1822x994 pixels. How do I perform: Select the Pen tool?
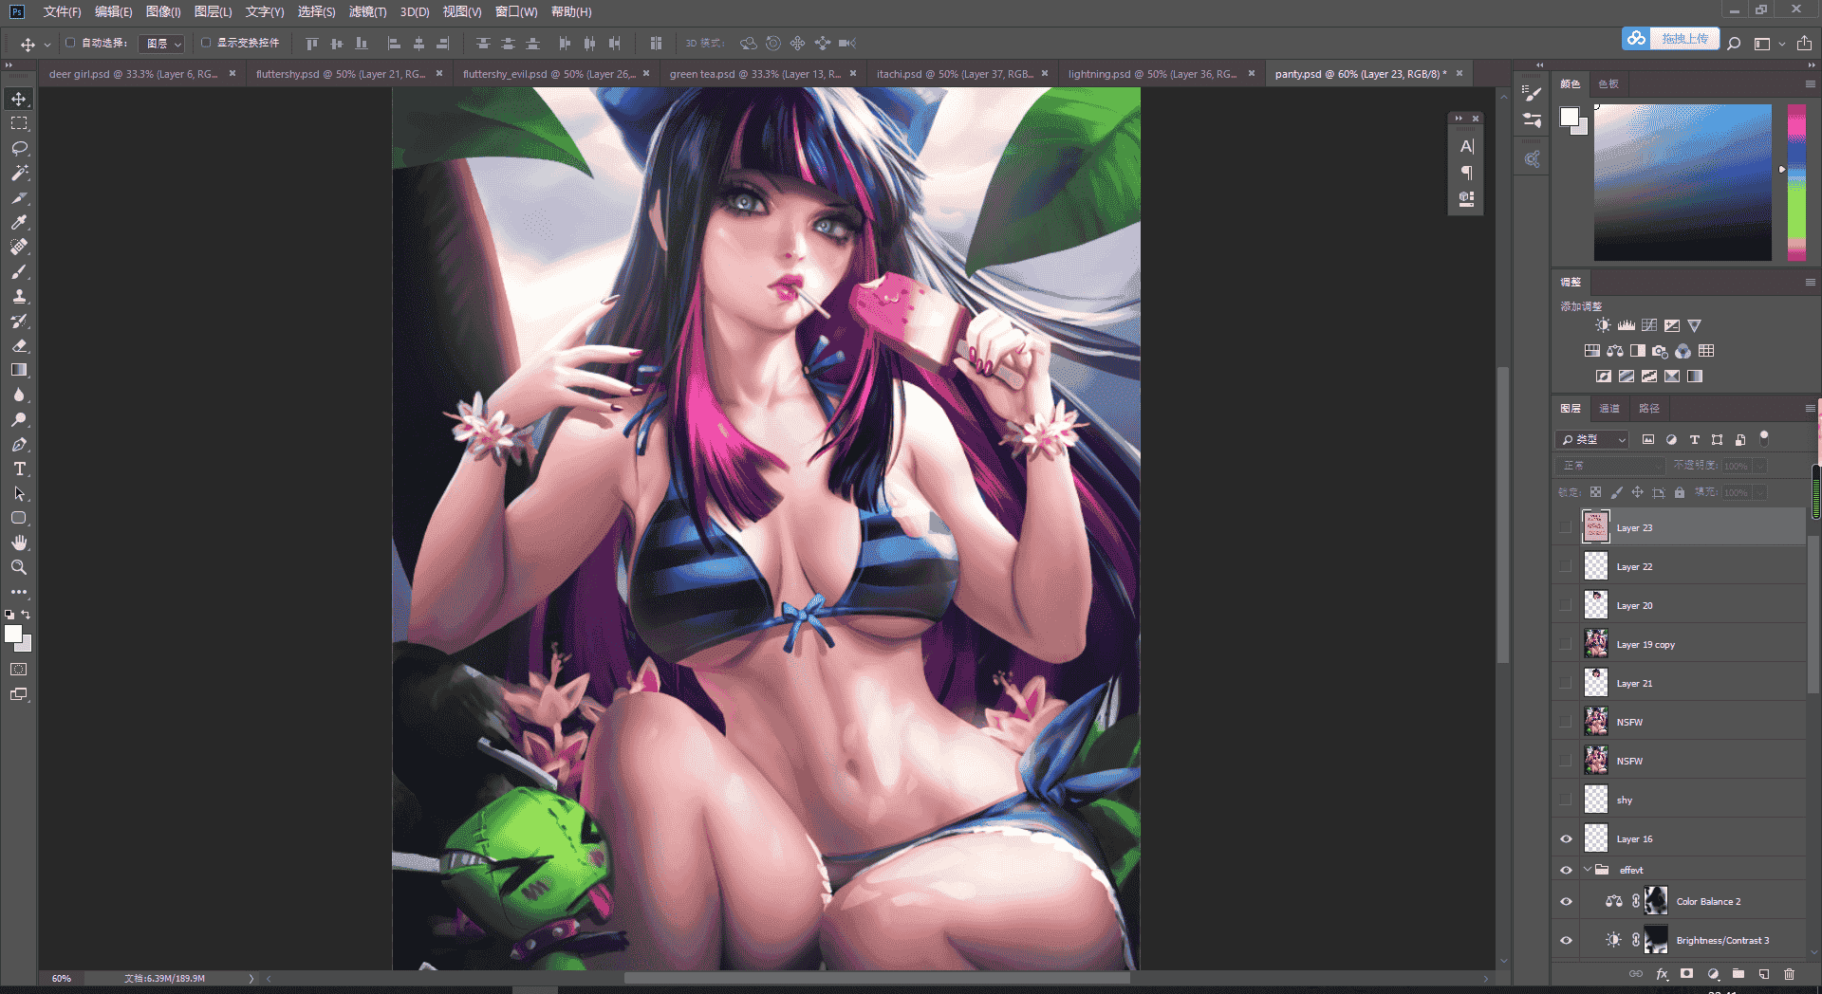[x=19, y=444]
